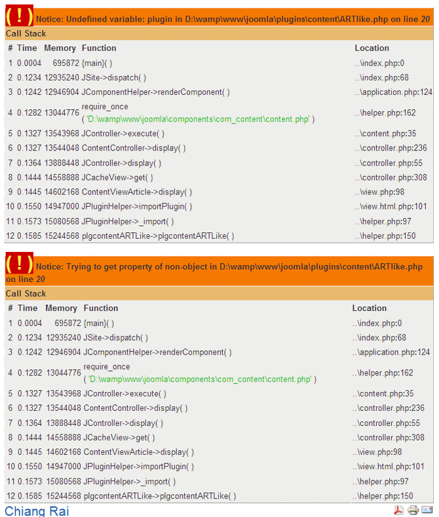Screen dimensions: 439x517
Task: Click 'ContentController->display( )' in Undefined variable call stack
Action: [134, 148]
